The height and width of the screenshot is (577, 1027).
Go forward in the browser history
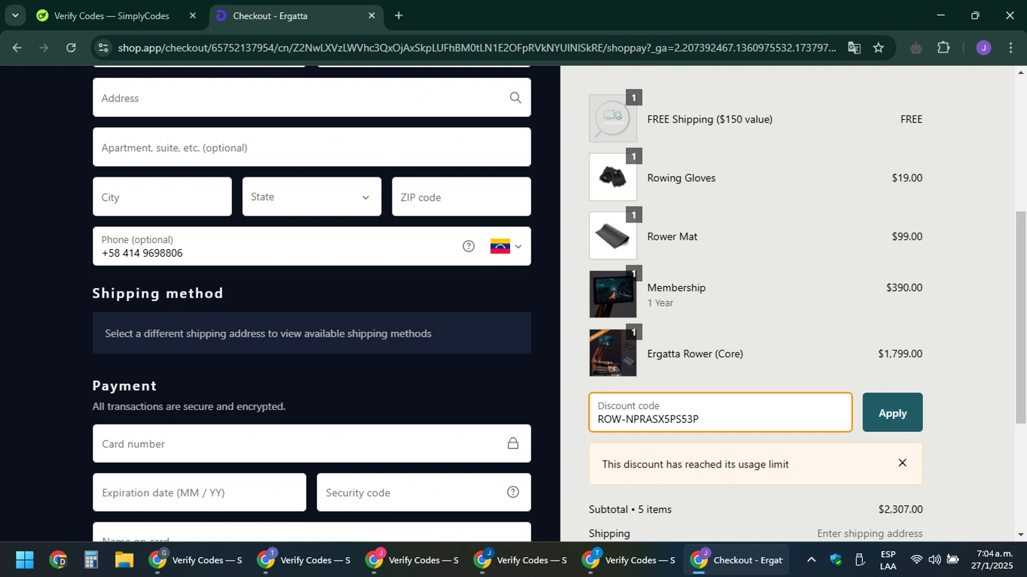tap(44, 48)
